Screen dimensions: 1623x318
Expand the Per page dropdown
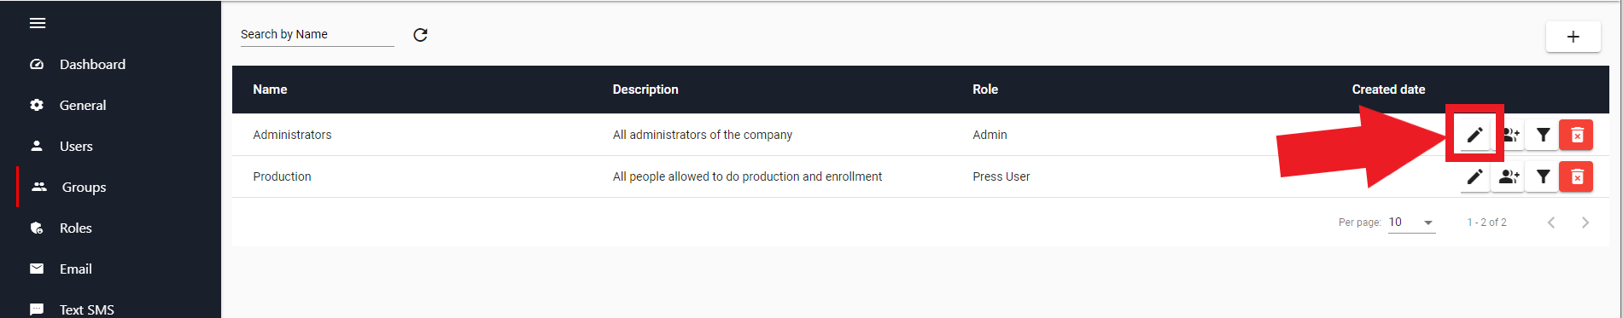pos(1411,223)
